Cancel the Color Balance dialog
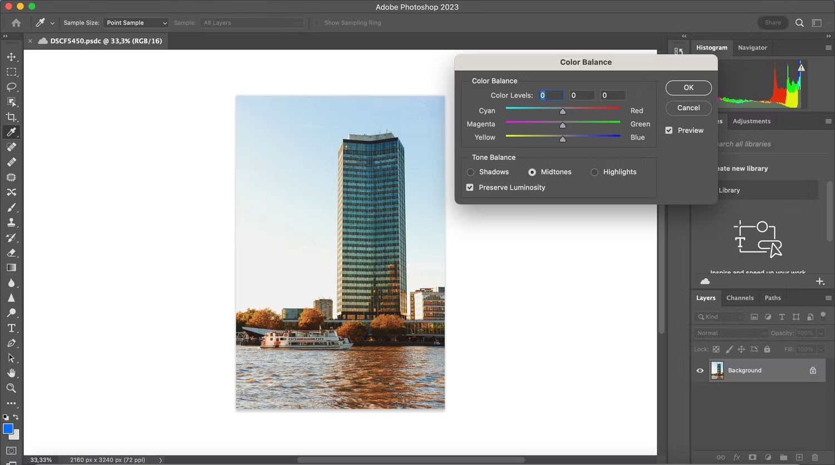This screenshot has height=465, width=835. 688,108
